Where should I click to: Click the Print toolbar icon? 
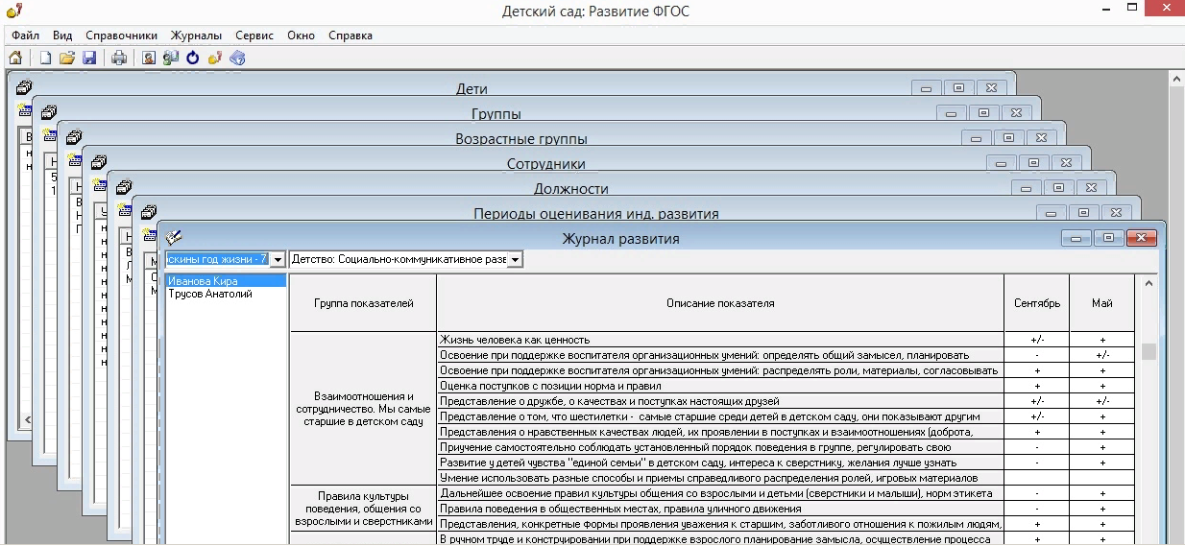coord(119,58)
